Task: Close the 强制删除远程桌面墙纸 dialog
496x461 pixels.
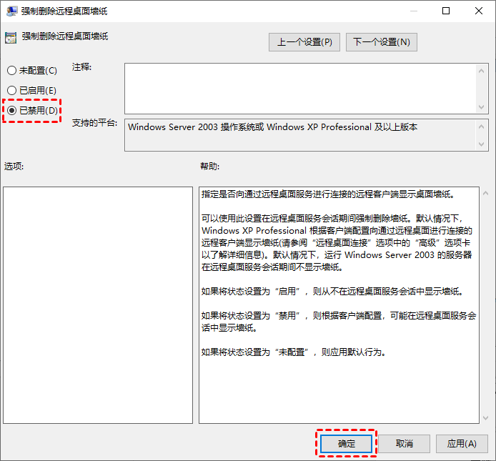Action: (x=479, y=11)
